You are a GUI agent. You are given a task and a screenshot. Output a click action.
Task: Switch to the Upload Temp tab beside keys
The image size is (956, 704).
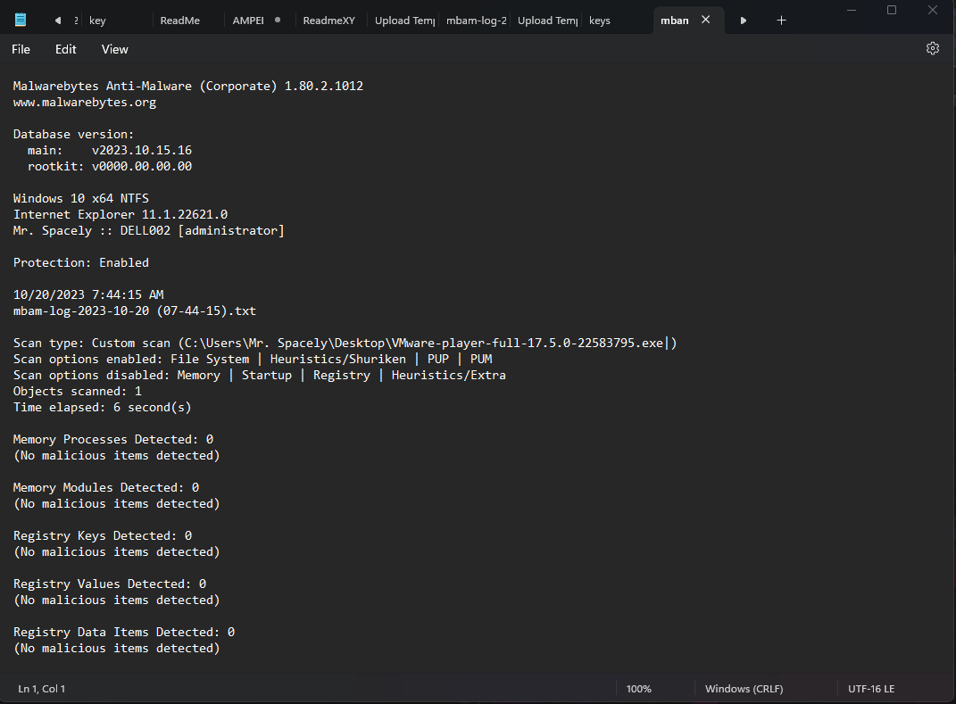(x=545, y=21)
